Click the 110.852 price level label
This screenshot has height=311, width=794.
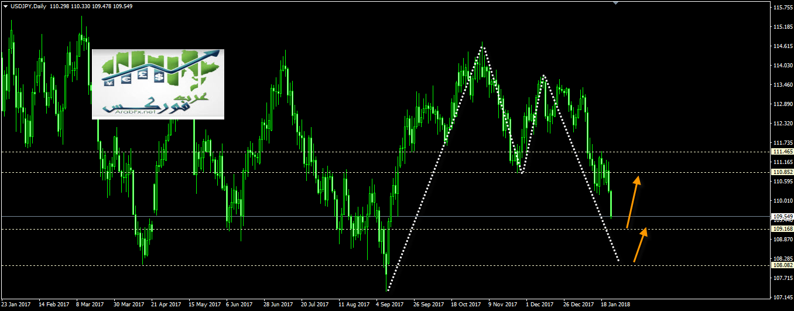click(x=782, y=172)
